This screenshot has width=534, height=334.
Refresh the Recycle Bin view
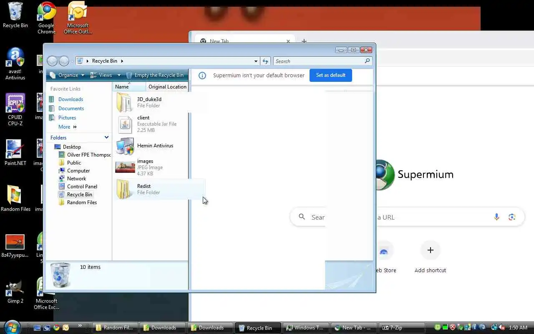pos(265,61)
